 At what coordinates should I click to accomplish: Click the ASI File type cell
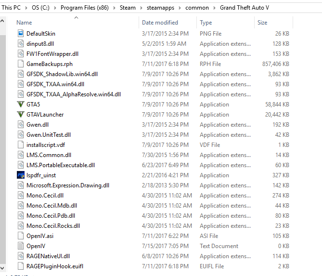(x=209, y=236)
